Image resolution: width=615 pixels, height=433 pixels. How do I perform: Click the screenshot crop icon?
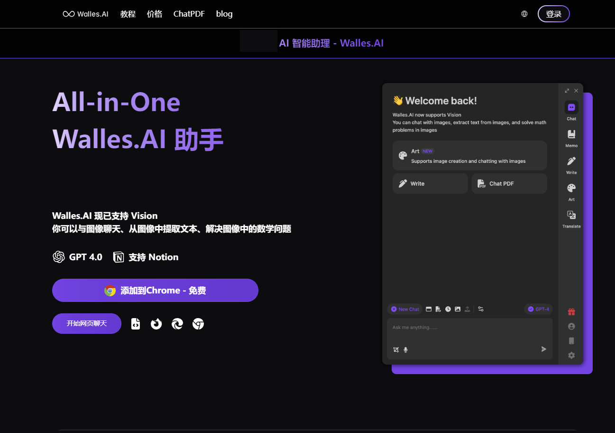[396, 350]
